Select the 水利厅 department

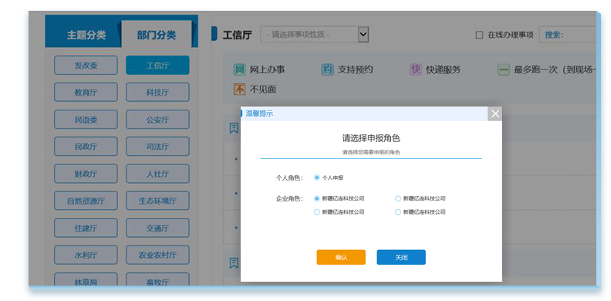(x=86, y=255)
